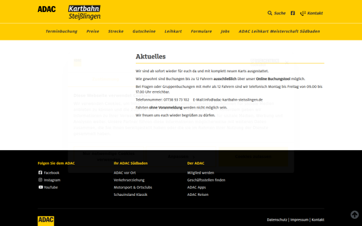
Task: Open Geschäftsstellen finden link
Action: [206, 180]
